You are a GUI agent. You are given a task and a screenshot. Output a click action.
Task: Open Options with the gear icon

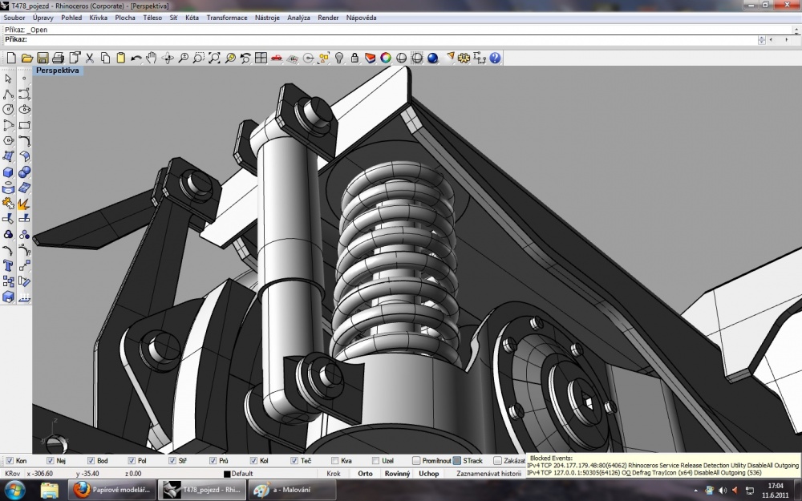pos(464,58)
